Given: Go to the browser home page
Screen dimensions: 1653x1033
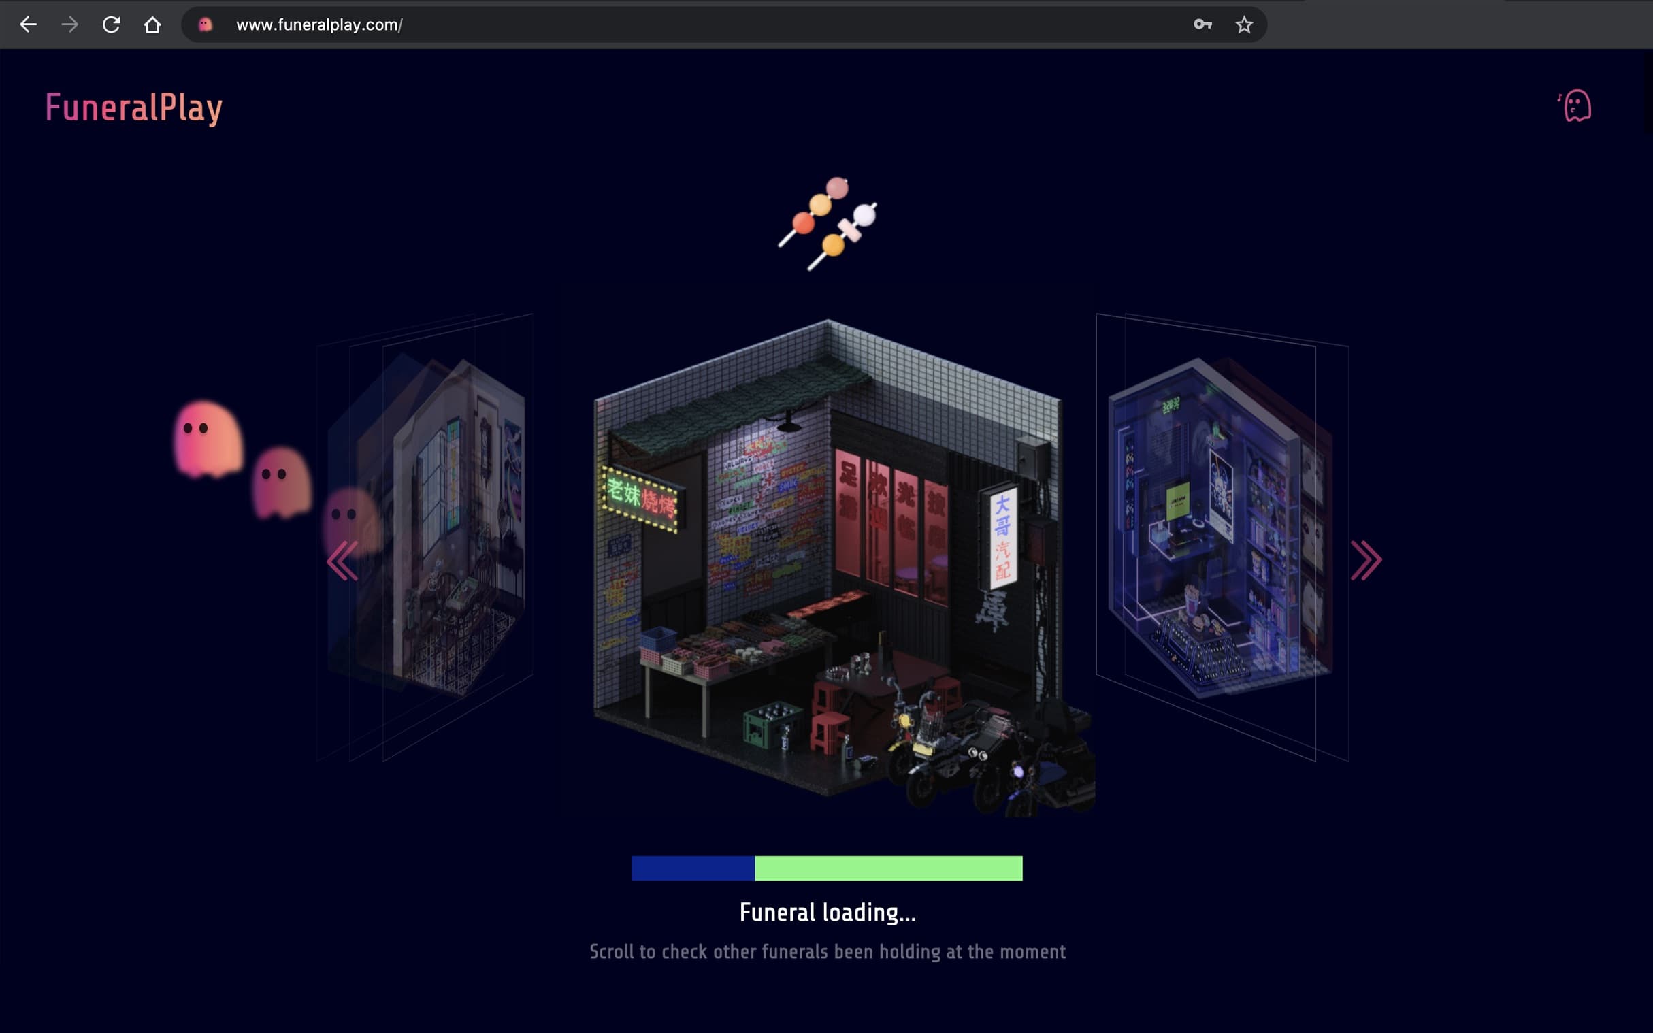Looking at the screenshot, I should click(x=152, y=25).
